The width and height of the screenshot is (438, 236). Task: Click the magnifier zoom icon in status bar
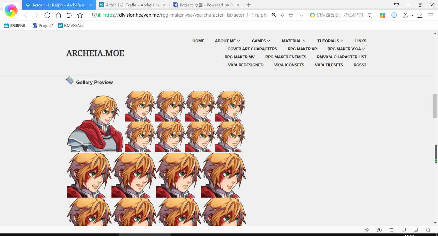[428, 230]
